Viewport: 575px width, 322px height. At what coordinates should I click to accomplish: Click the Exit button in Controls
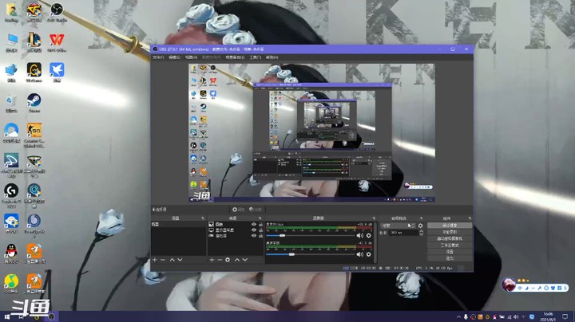(x=450, y=258)
